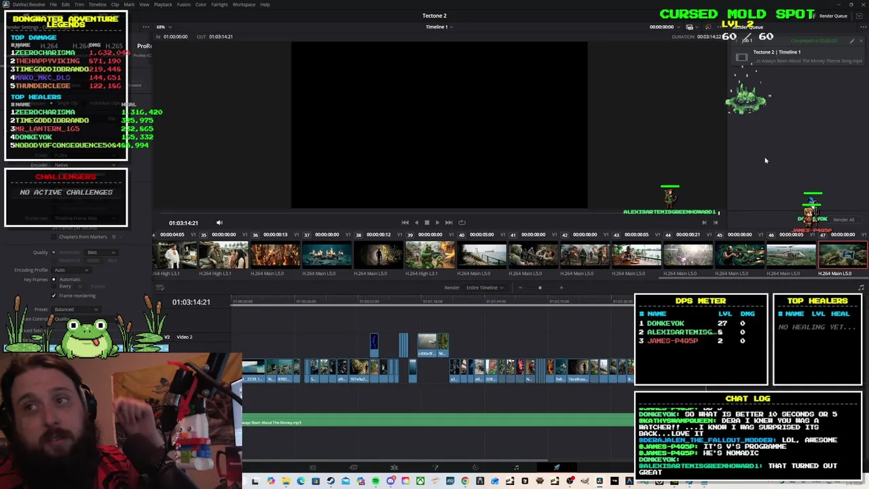Open Steam from the taskbar
Viewport: 869px width, 489px height.
(331, 482)
